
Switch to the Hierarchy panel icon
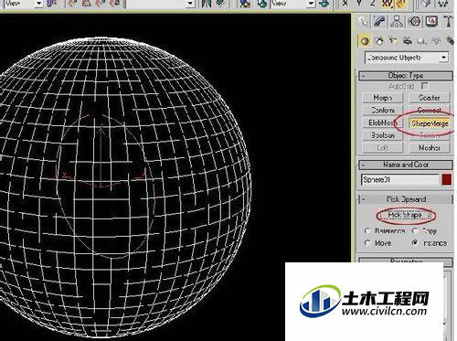(x=397, y=22)
